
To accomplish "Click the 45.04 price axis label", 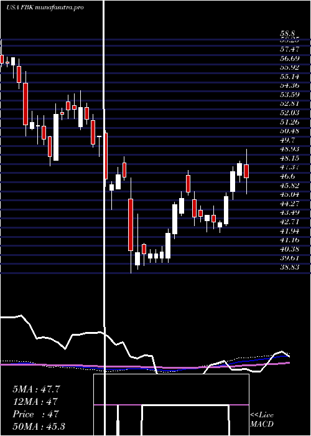I will point(290,194).
